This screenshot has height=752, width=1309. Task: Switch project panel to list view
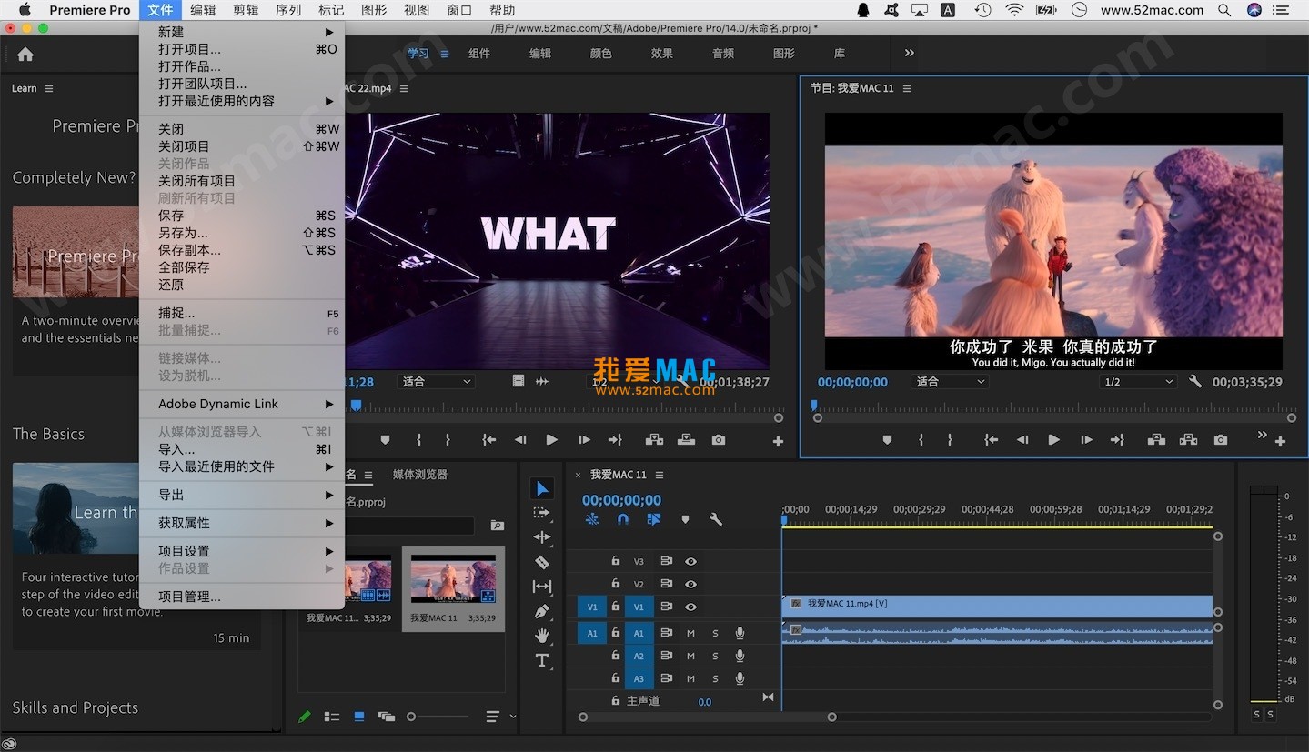(332, 717)
